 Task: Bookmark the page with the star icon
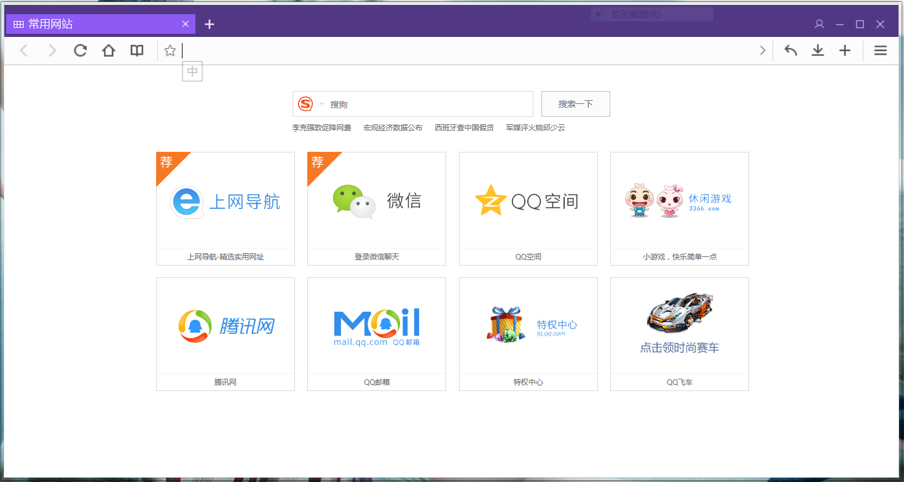[x=170, y=50]
